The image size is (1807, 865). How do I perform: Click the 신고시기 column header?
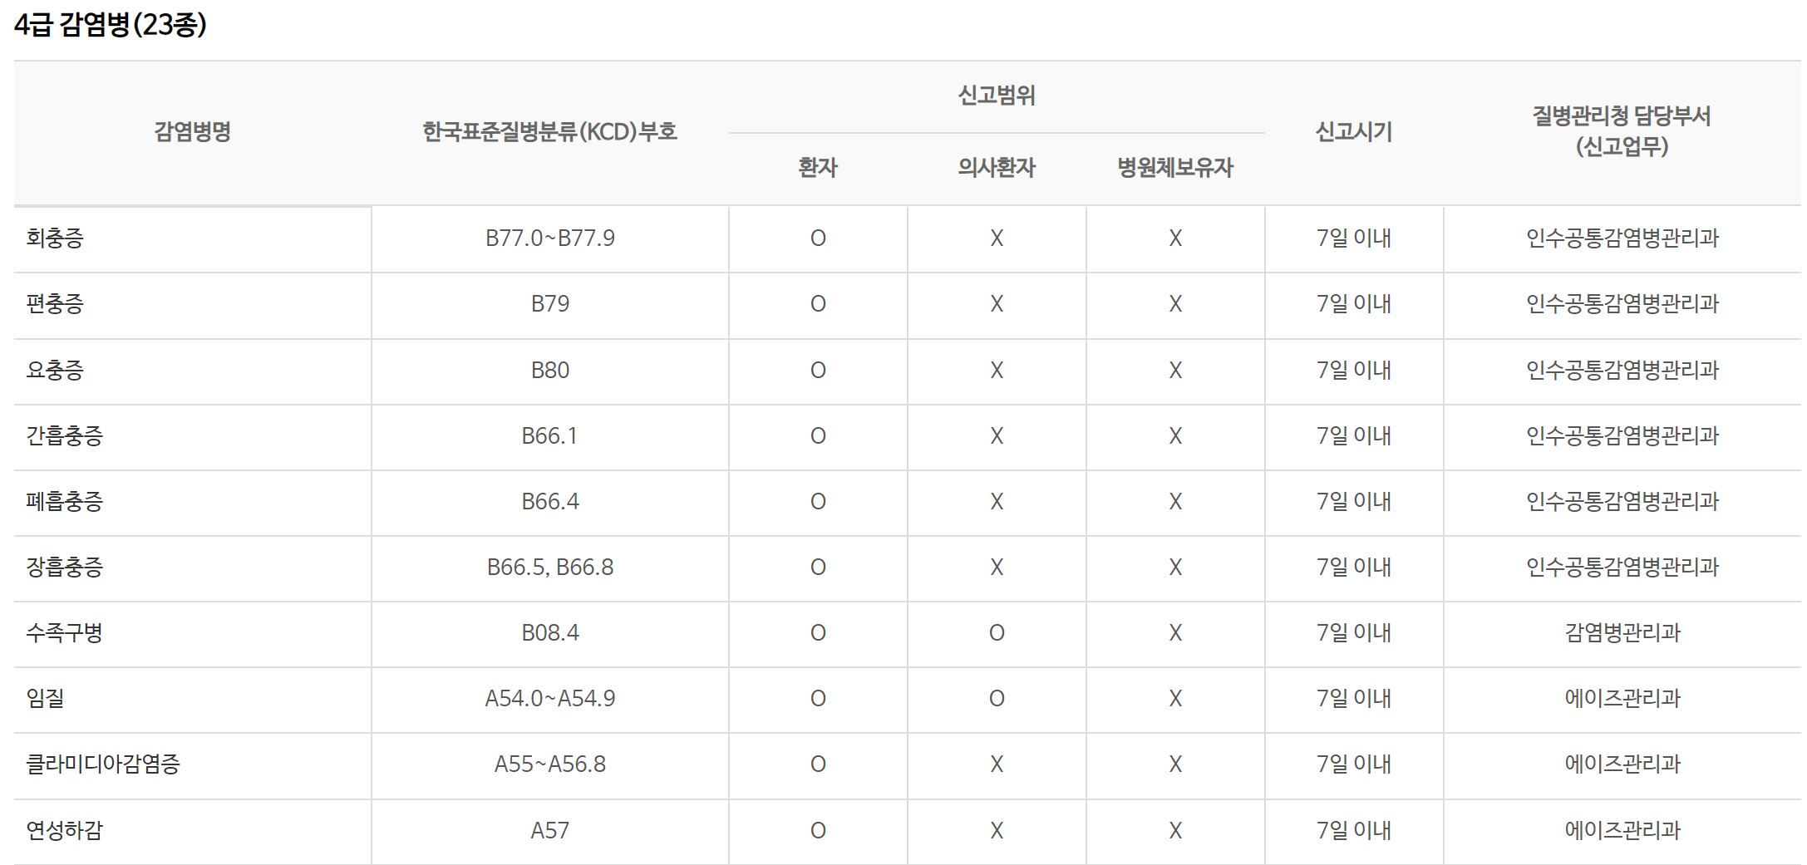coord(1354,131)
